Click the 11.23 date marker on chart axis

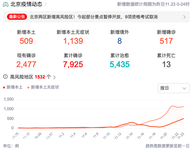pos(181,136)
